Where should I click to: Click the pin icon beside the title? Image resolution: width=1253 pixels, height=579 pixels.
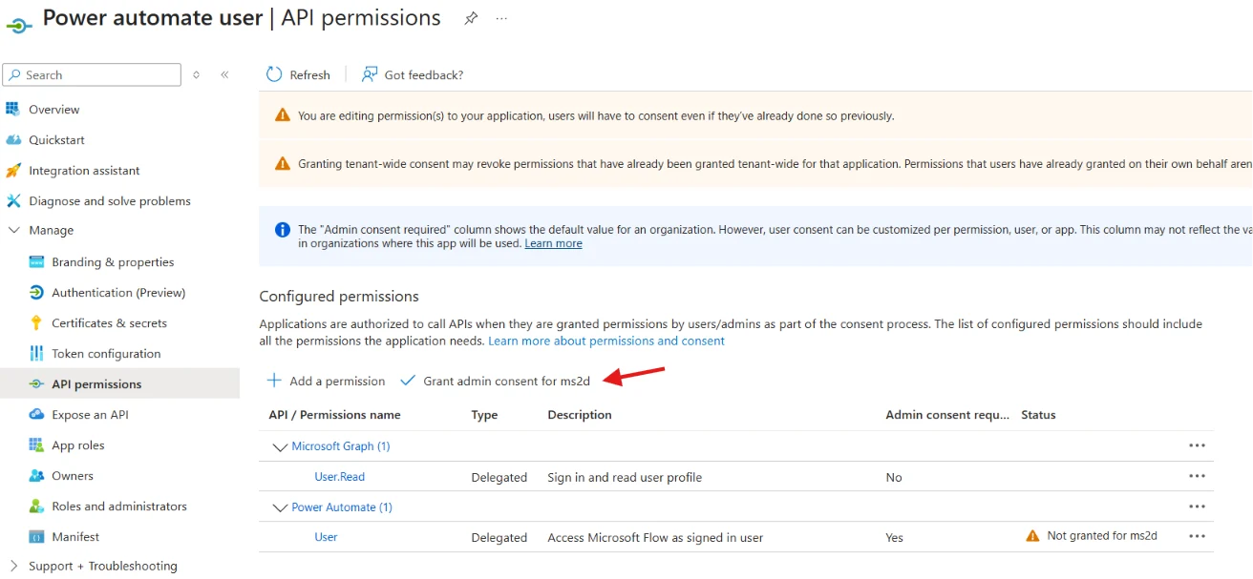[x=471, y=18]
